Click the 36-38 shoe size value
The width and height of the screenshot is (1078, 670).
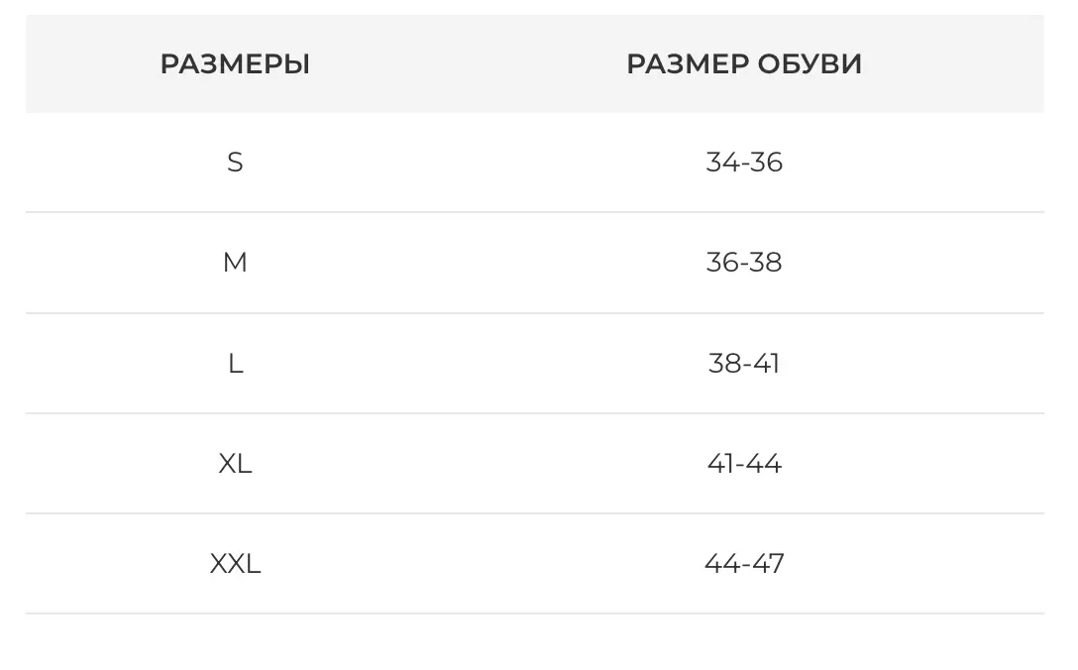744,263
